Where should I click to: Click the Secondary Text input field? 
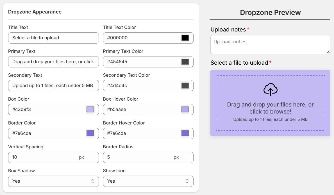(53, 86)
